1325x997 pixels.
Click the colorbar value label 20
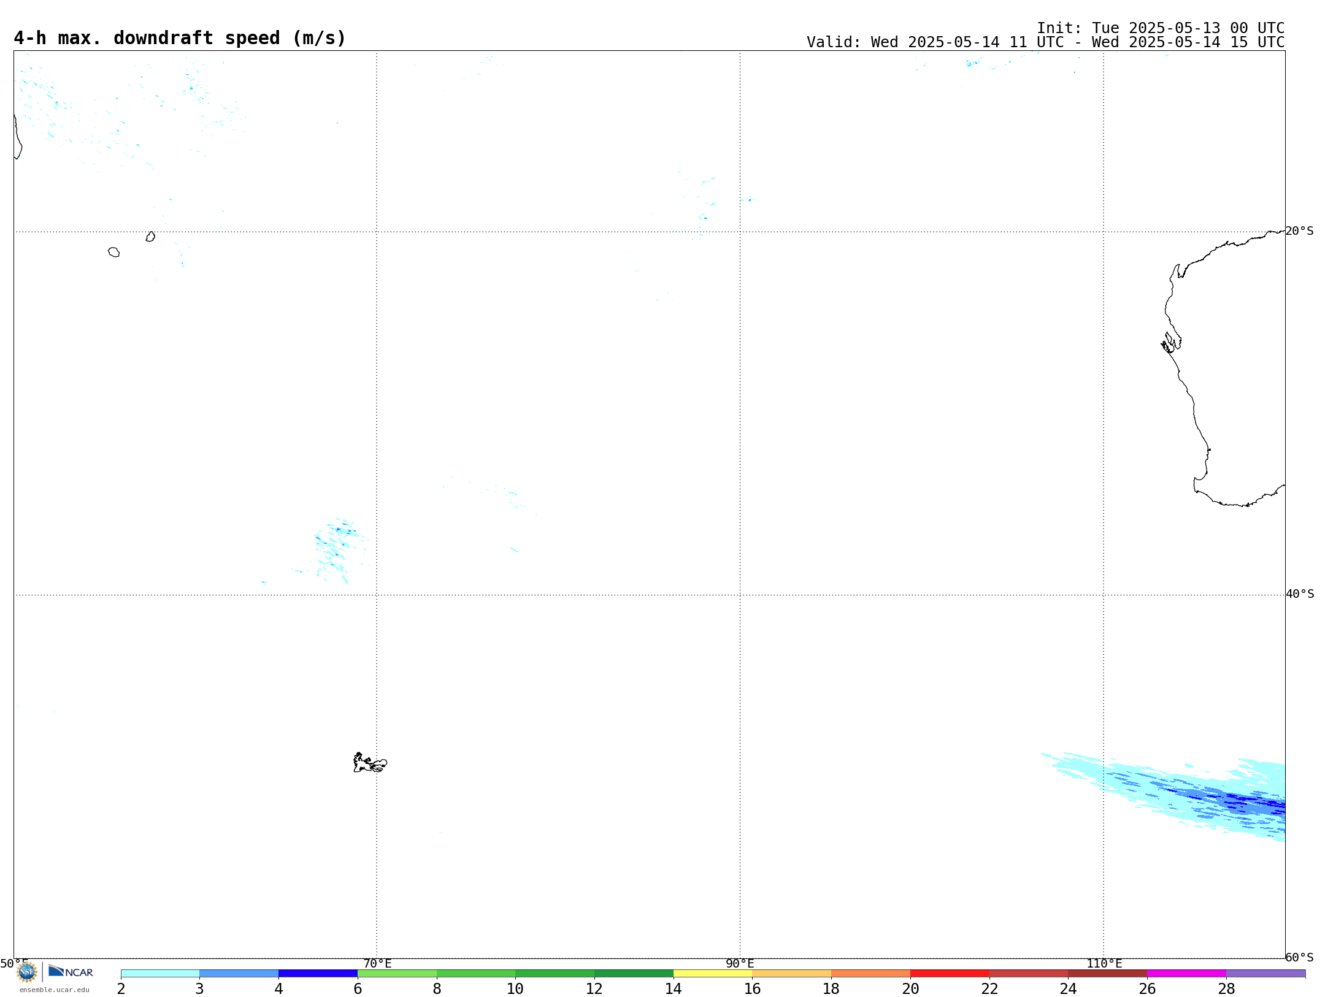(x=910, y=988)
